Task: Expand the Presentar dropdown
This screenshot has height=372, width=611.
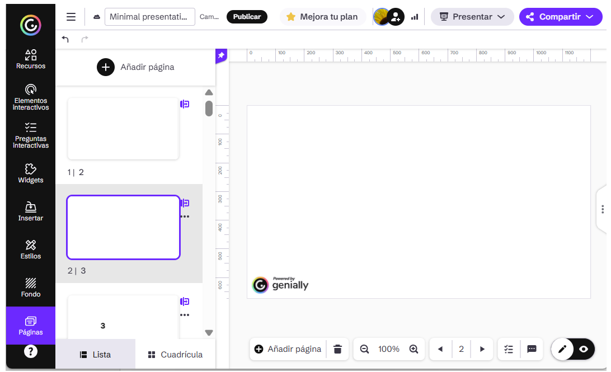Action: coord(472,17)
